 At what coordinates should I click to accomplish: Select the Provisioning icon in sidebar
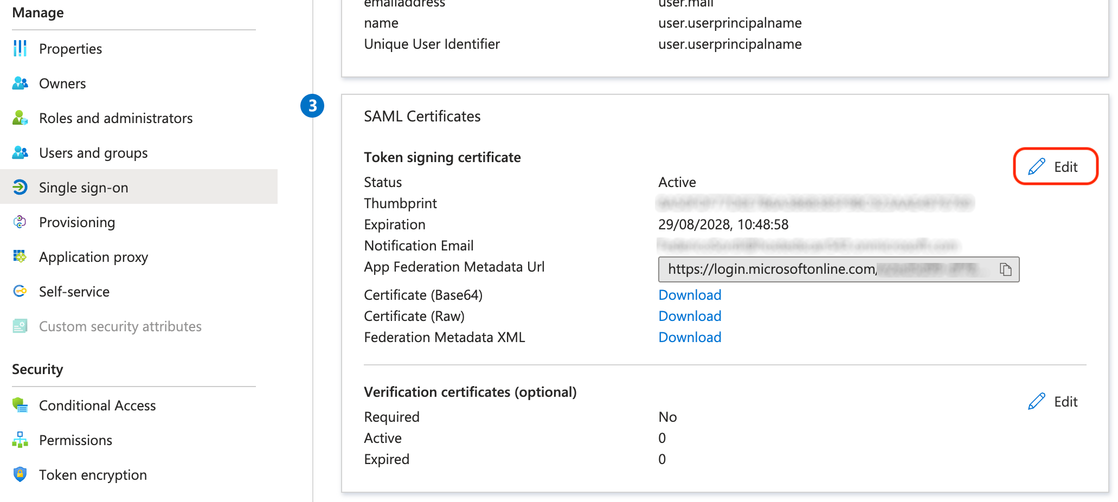point(20,222)
